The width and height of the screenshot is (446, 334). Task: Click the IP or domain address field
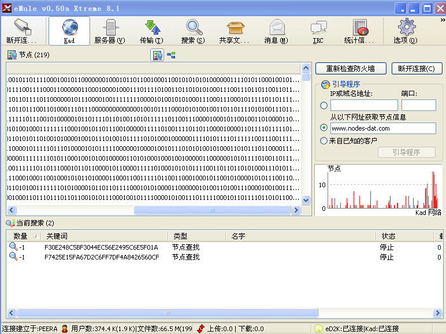tap(364, 105)
